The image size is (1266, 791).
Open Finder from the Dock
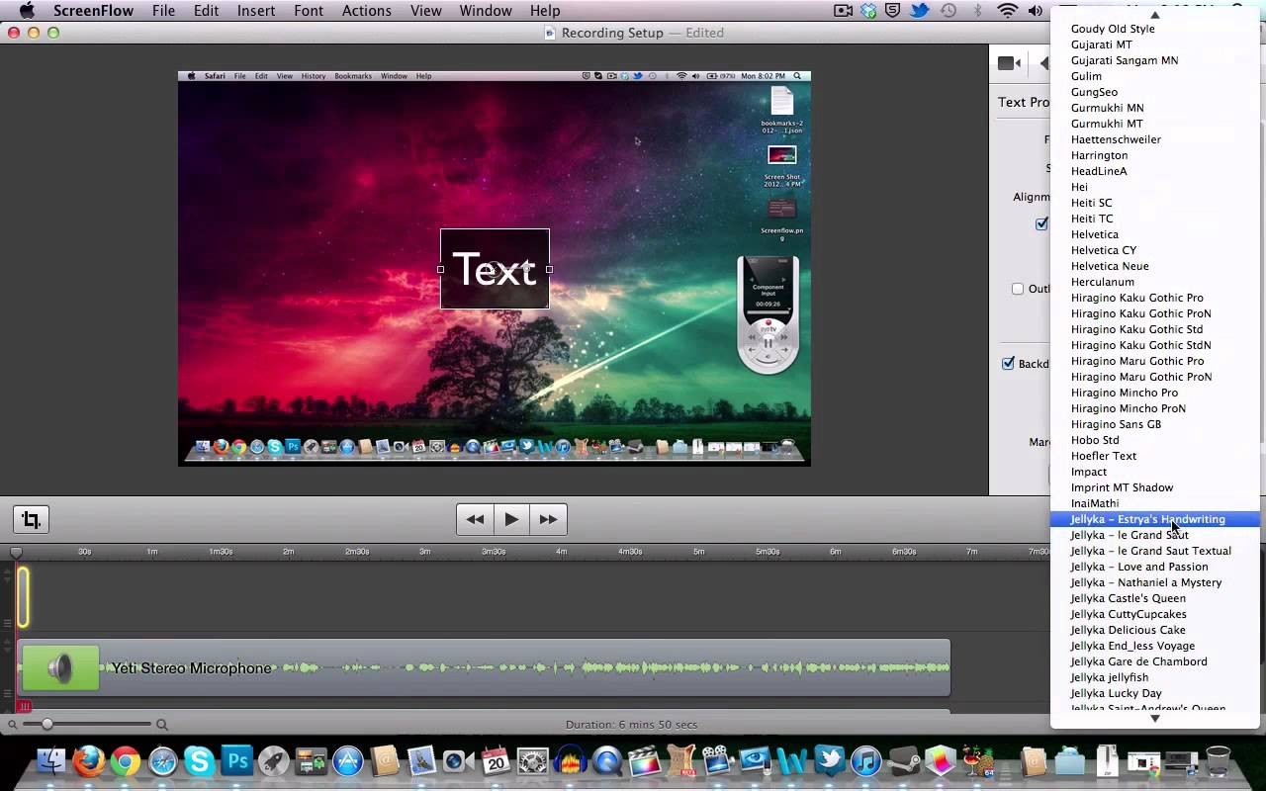point(51,761)
